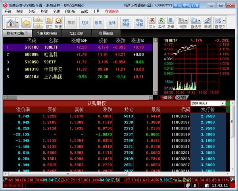Click the 定价计算 (pricing calculator) button
Viewport: 238px width, 191px height.
pyautogui.click(x=139, y=23)
